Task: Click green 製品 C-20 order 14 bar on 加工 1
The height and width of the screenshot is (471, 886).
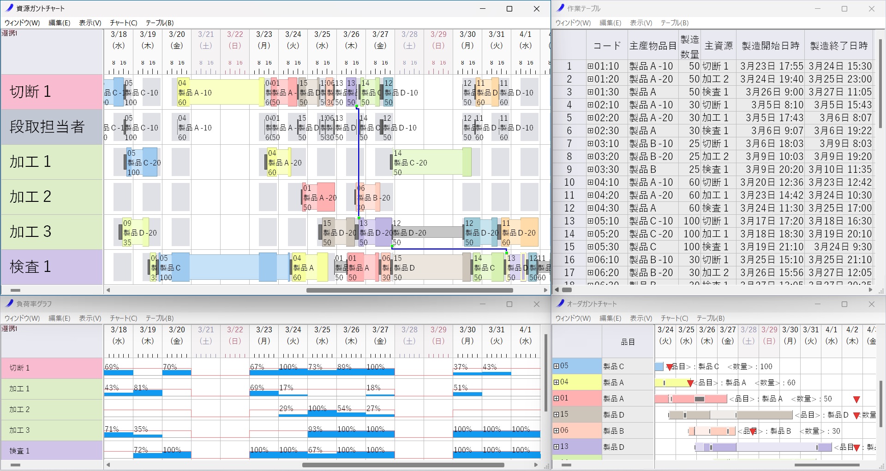Action: [x=432, y=162]
